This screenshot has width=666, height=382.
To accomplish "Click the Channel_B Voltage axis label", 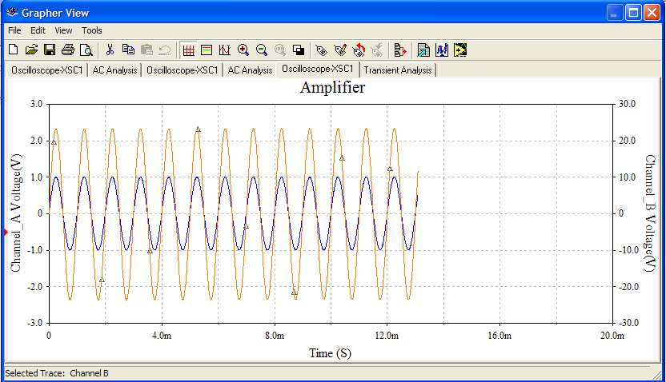I will point(650,213).
